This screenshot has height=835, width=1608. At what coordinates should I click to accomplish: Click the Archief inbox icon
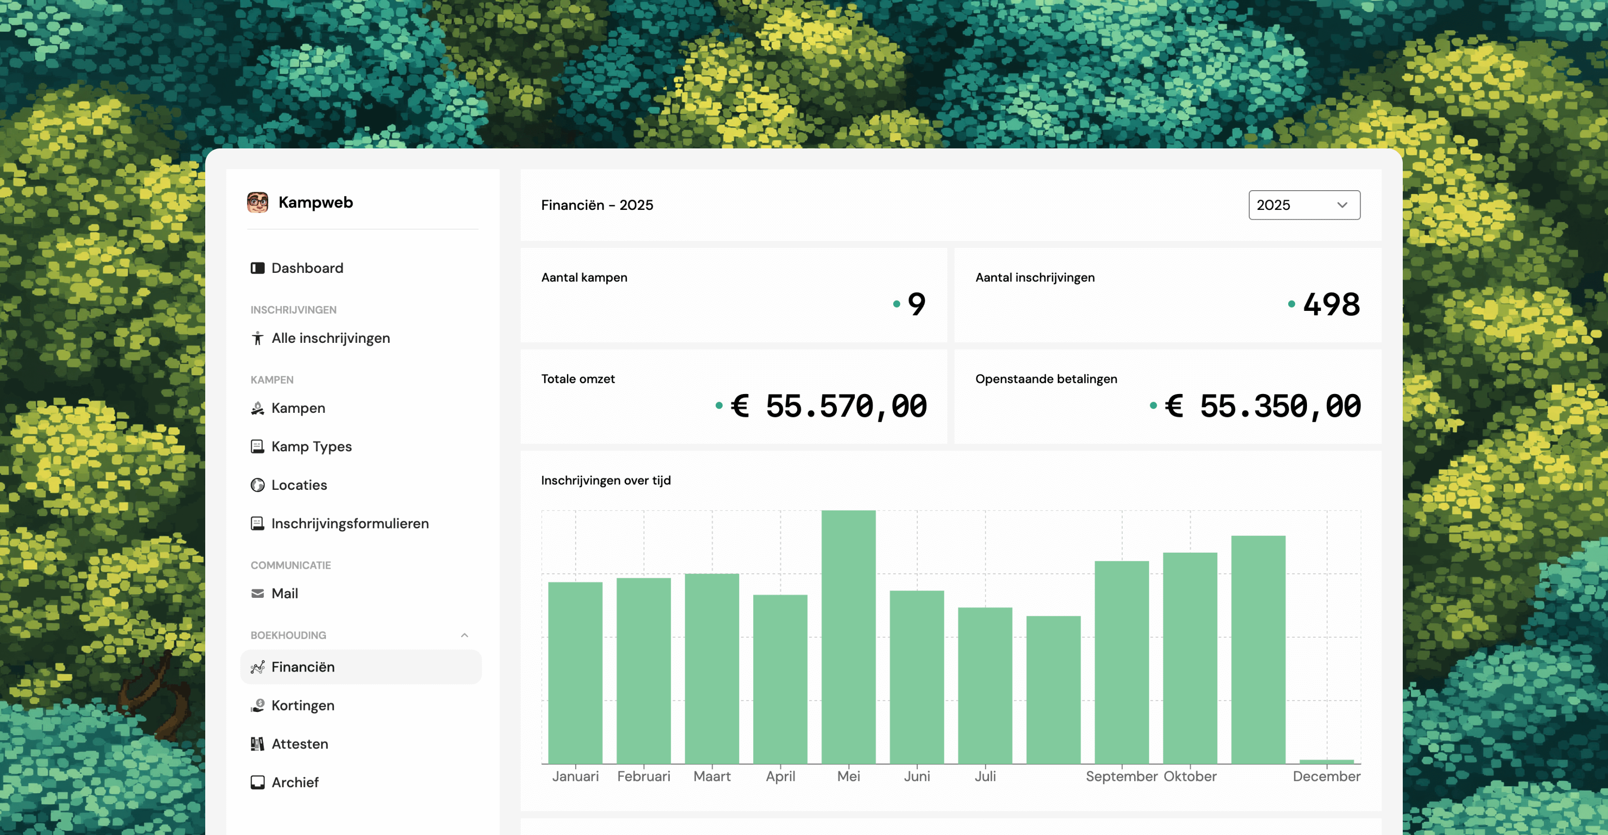tap(257, 782)
